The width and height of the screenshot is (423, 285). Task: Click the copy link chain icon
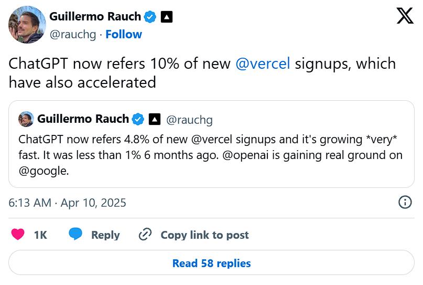145,235
